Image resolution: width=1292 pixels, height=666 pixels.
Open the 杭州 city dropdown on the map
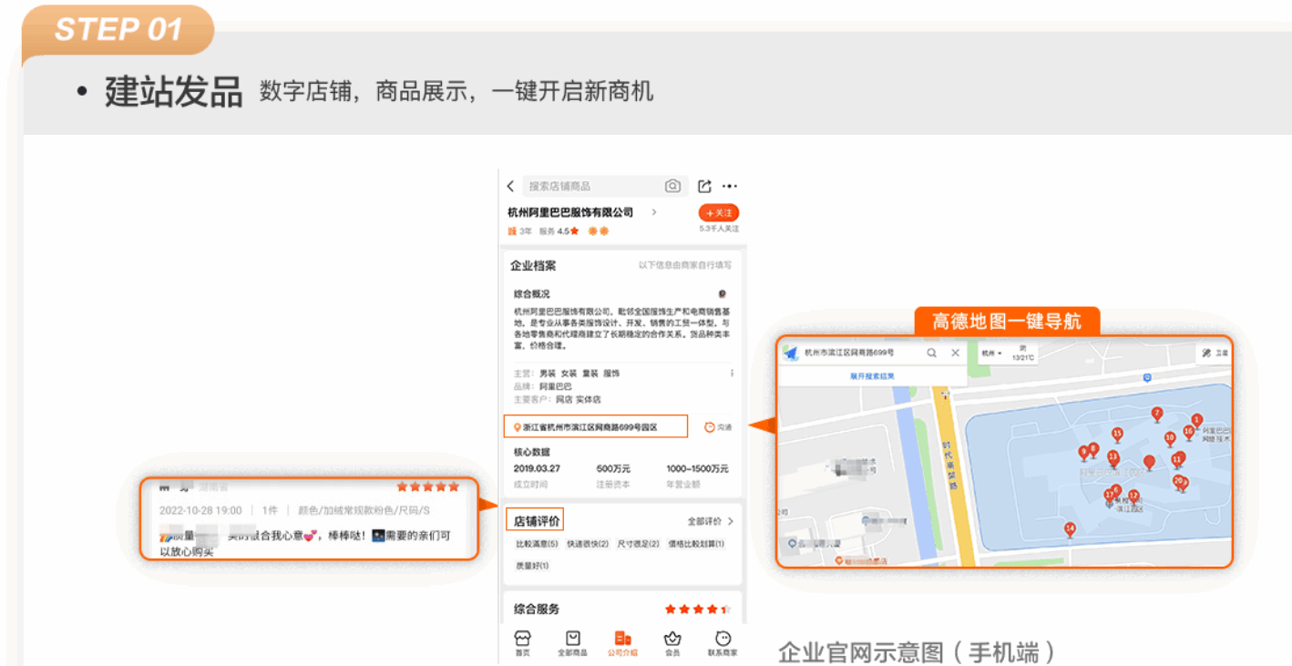click(x=991, y=353)
